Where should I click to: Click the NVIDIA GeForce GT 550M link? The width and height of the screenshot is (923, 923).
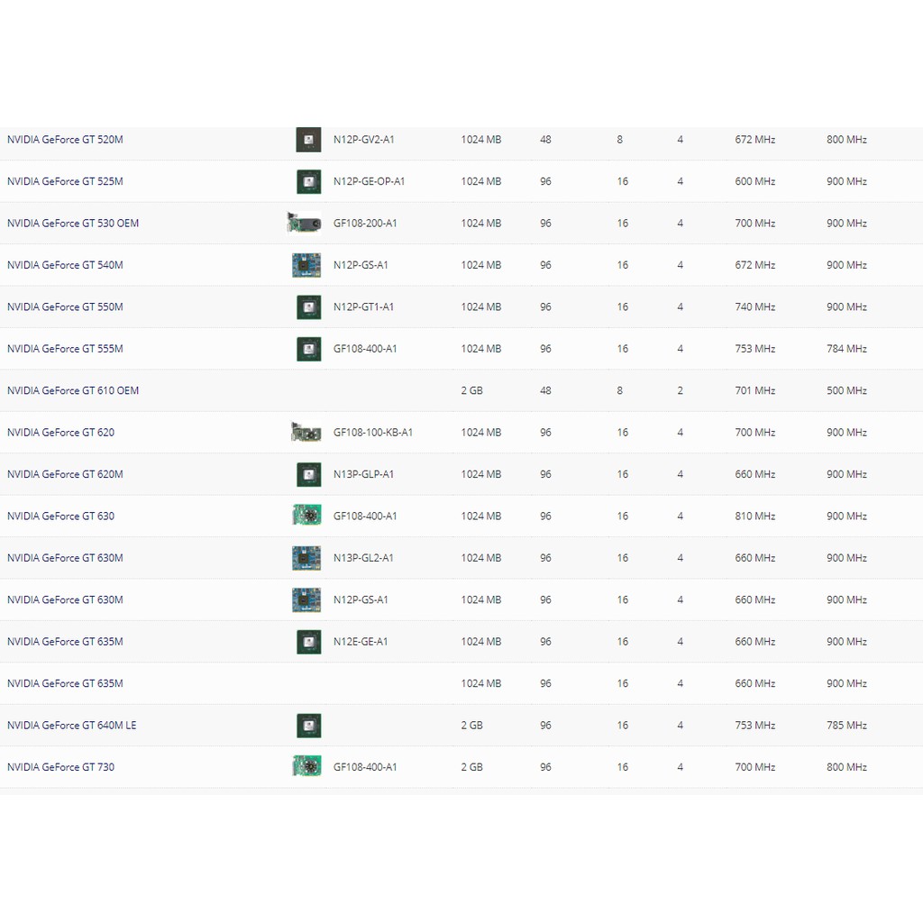[65, 306]
